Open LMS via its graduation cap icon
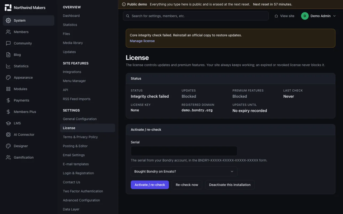 [8, 123]
